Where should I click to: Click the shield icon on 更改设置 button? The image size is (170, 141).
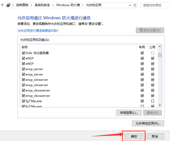pos(141,30)
